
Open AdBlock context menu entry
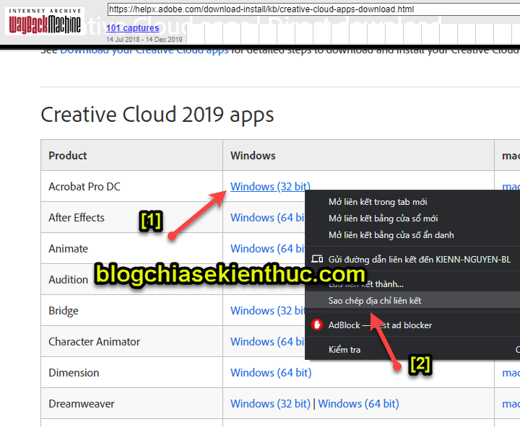pos(412,325)
